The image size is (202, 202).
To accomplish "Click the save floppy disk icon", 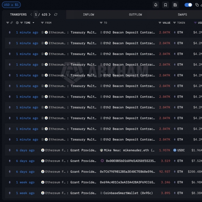I will (175, 5).
